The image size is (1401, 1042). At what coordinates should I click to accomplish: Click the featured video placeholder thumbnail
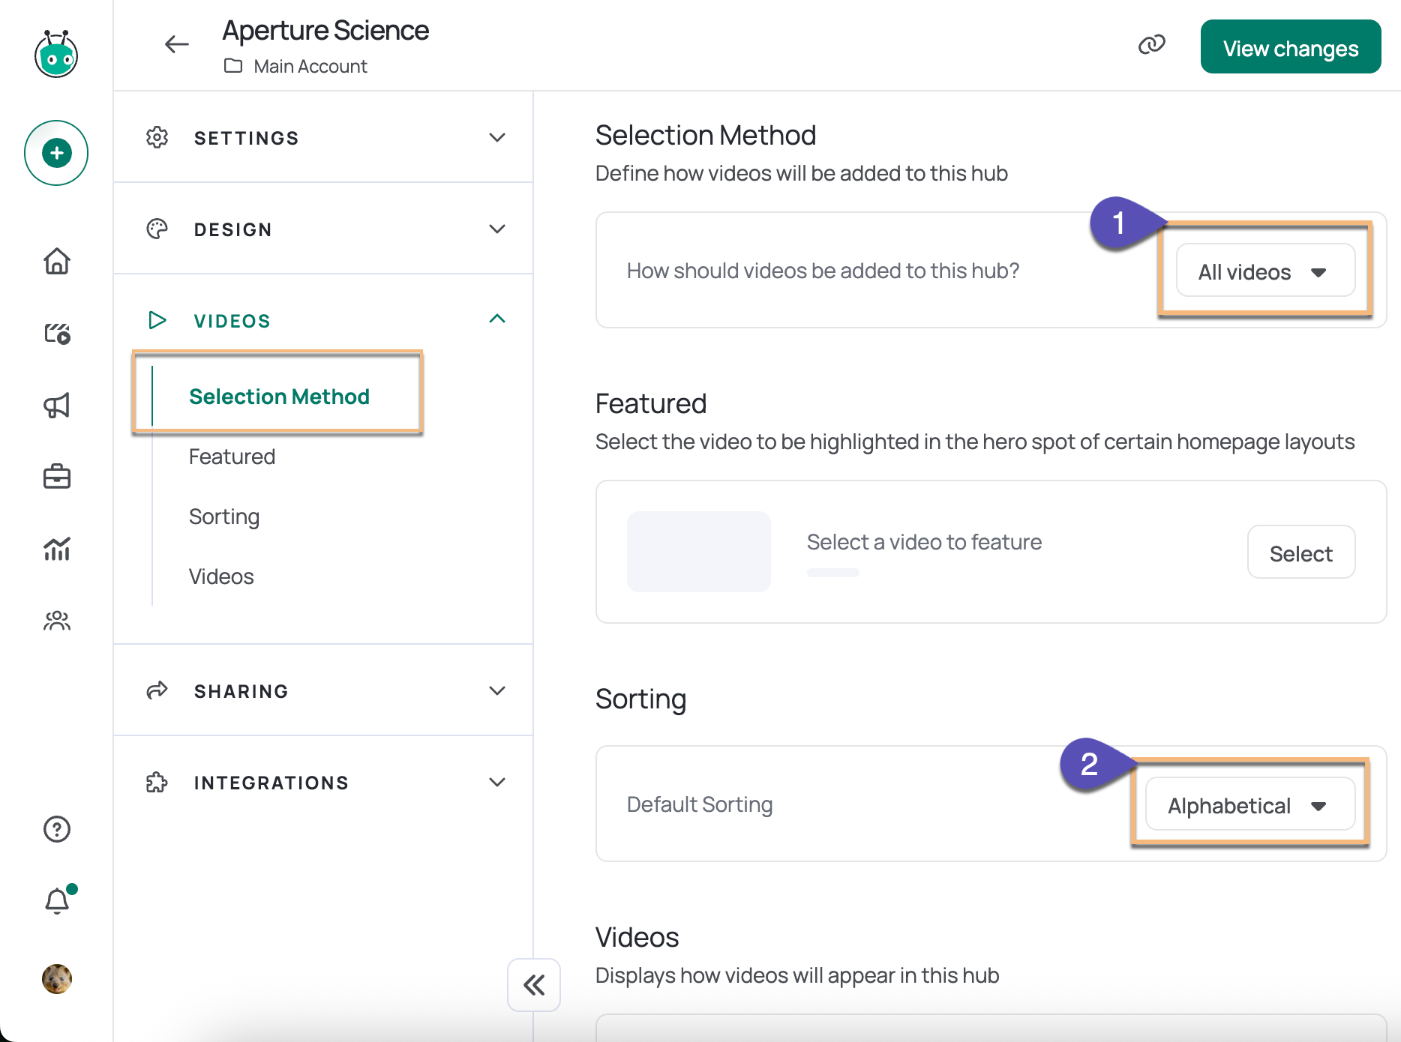click(x=698, y=552)
